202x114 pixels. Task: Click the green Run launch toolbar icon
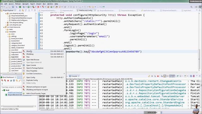(28, 7)
